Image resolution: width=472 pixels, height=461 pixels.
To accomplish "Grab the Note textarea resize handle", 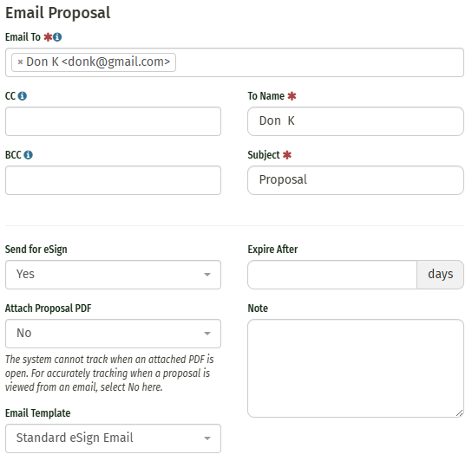I will coord(459,412).
